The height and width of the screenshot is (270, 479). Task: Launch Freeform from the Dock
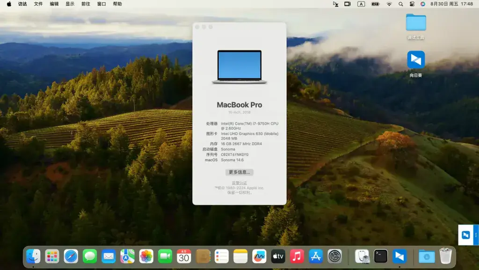coord(259,256)
